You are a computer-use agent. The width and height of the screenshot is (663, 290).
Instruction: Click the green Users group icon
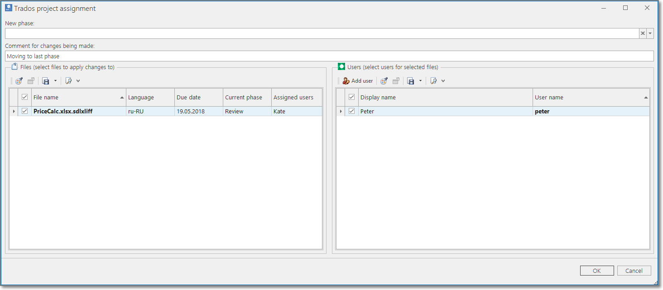click(x=341, y=66)
